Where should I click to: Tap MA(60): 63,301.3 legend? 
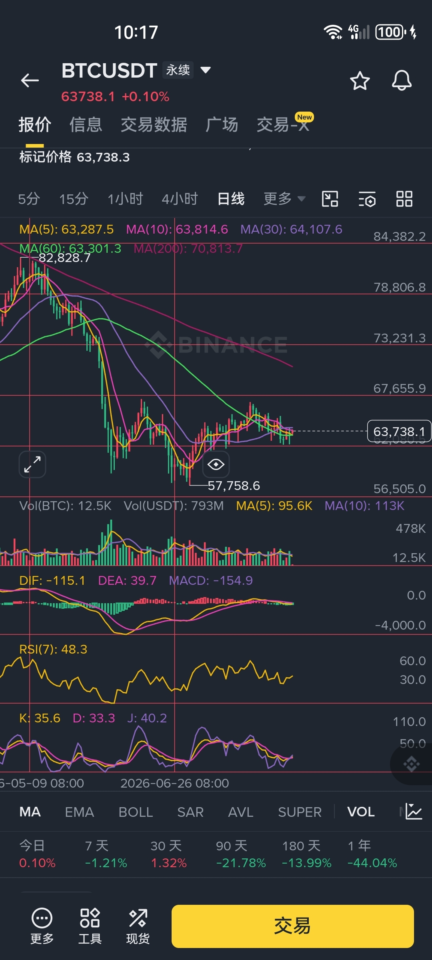pos(70,248)
